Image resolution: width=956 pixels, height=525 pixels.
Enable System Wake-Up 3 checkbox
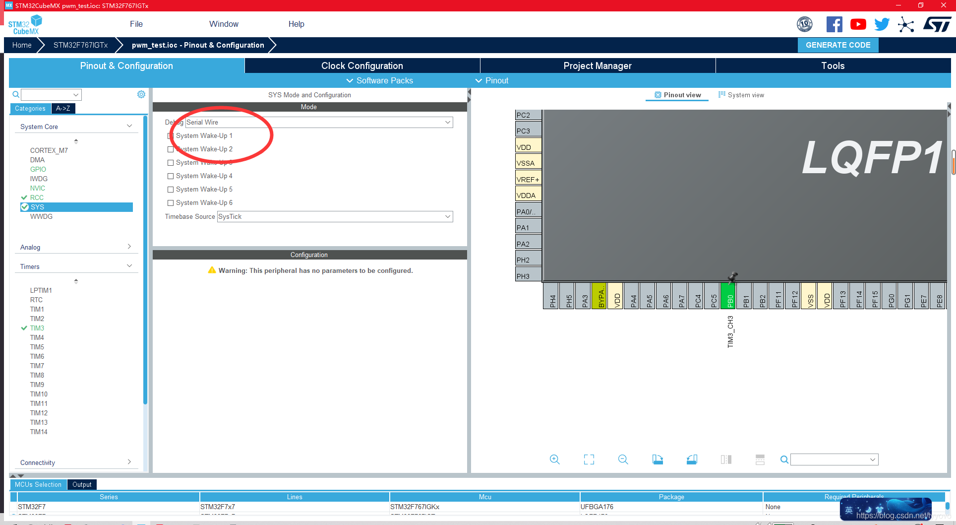171,162
